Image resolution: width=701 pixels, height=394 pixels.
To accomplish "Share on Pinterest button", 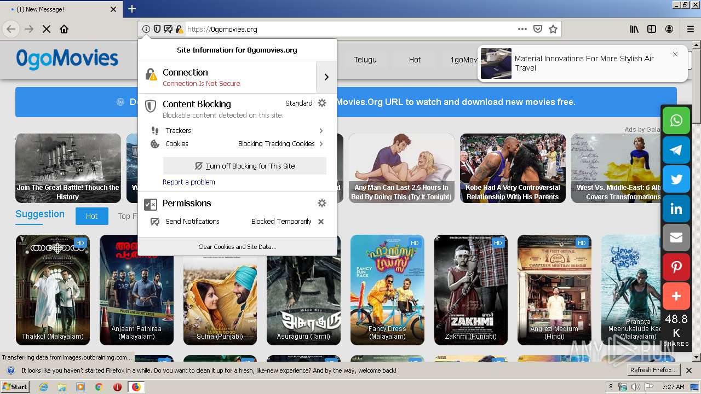I will pos(676,268).
